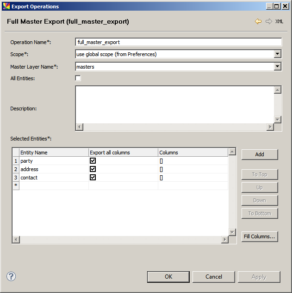Click the back arrow navigation icon
292x293 pixels.
258,21
